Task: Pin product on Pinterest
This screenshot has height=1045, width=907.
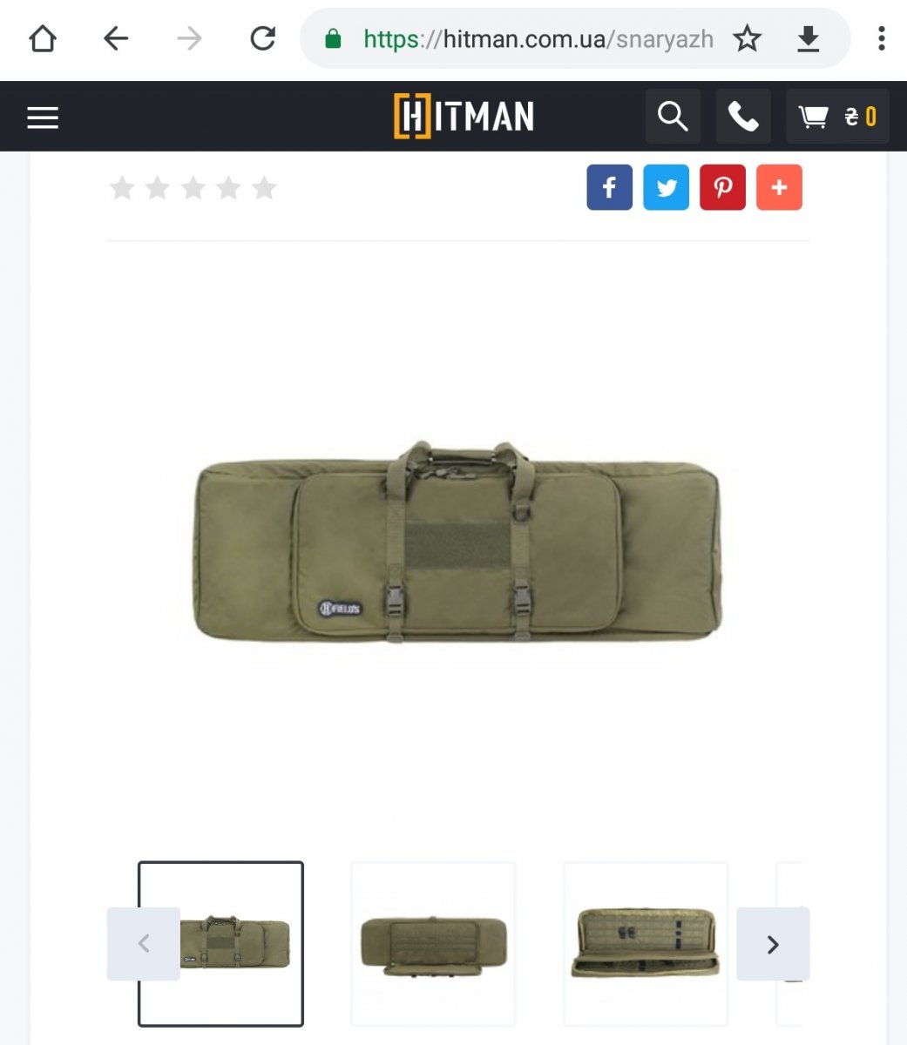Action: pos(723,187)
